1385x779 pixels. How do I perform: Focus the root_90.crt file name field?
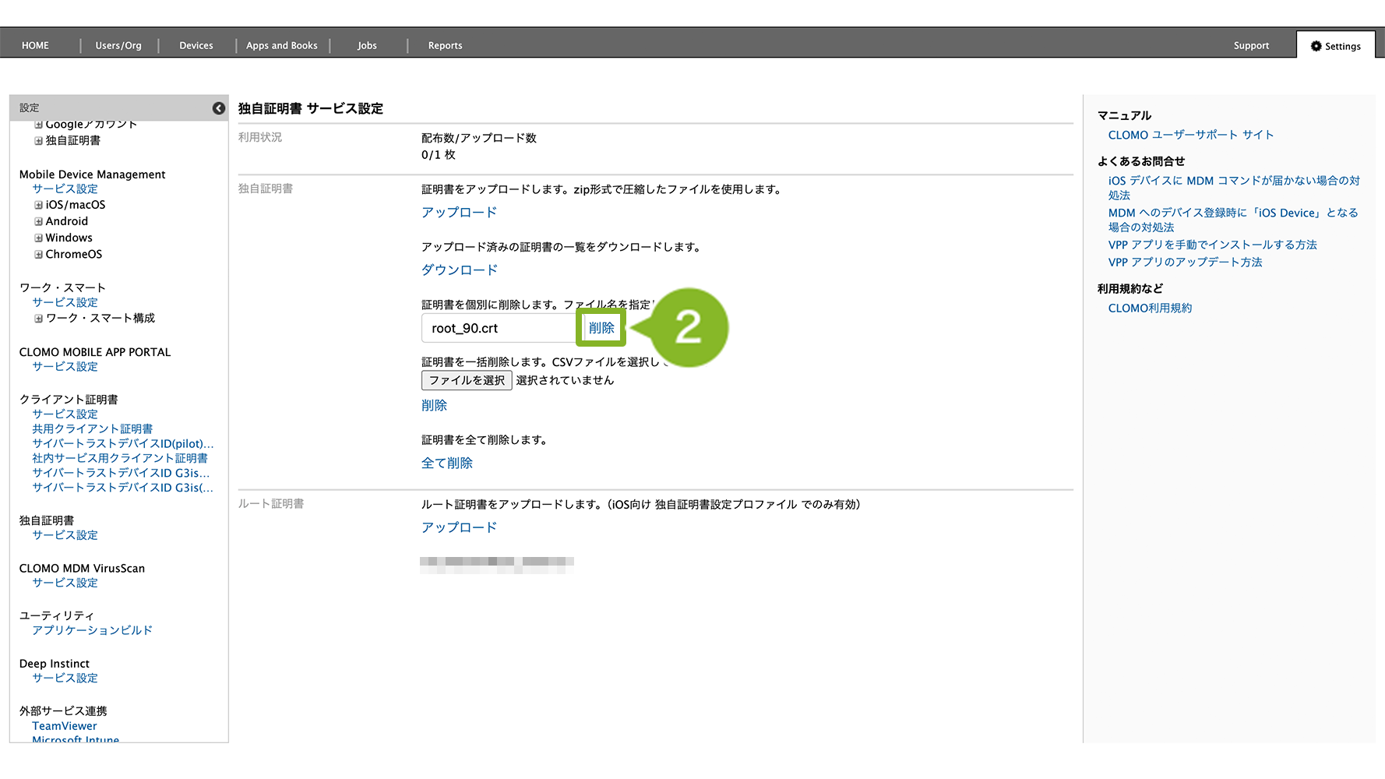point(499,329)
